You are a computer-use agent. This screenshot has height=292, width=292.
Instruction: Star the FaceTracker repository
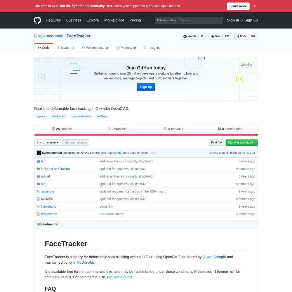(x=215, y=36)
